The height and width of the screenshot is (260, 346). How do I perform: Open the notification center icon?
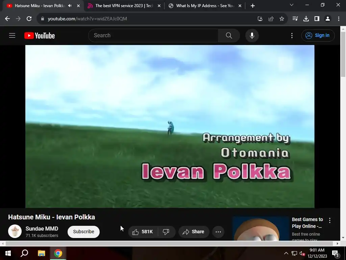pyautogui.click(x=335, y=253)
